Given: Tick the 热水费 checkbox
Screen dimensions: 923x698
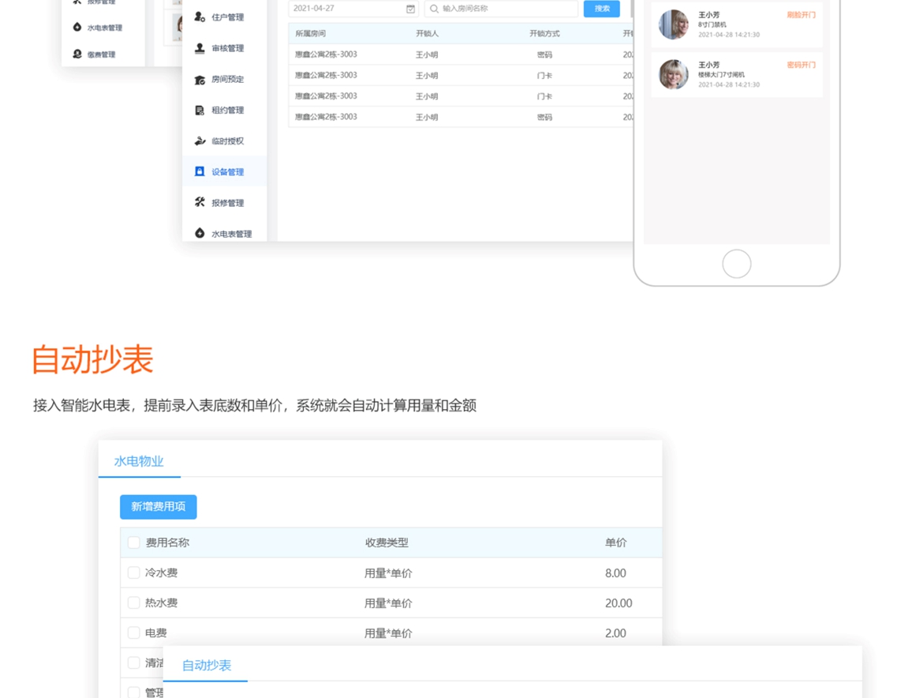Looking at the screenshot, I should pyautogui.click(x=133, y=602).
